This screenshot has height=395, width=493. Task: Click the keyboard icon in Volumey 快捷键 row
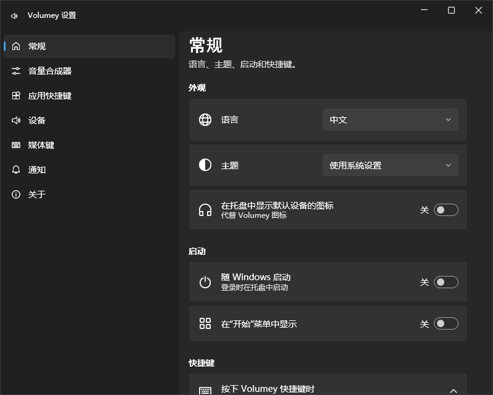205,391
